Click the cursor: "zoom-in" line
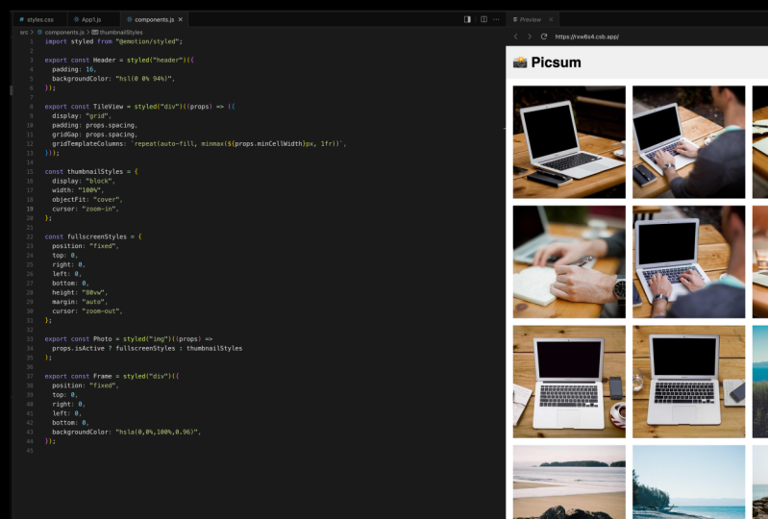Screen dimensions: 768x519 pyautogui.click(x=86, y=210)
